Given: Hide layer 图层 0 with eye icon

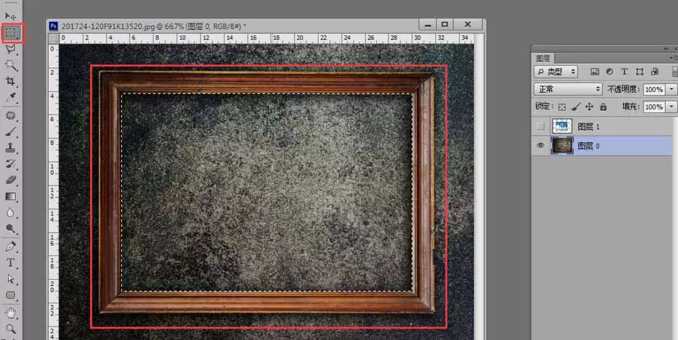Looking at the screenshot, I should [x=540, y=146].
